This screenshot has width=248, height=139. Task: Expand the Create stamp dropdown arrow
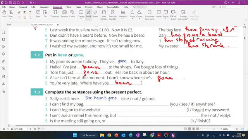[x=139, y=19]
